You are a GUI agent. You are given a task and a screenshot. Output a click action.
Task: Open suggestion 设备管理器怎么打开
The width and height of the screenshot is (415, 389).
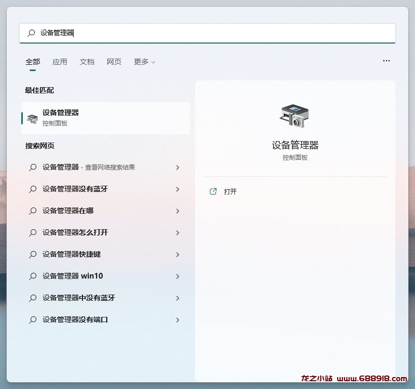pos(105,232)
